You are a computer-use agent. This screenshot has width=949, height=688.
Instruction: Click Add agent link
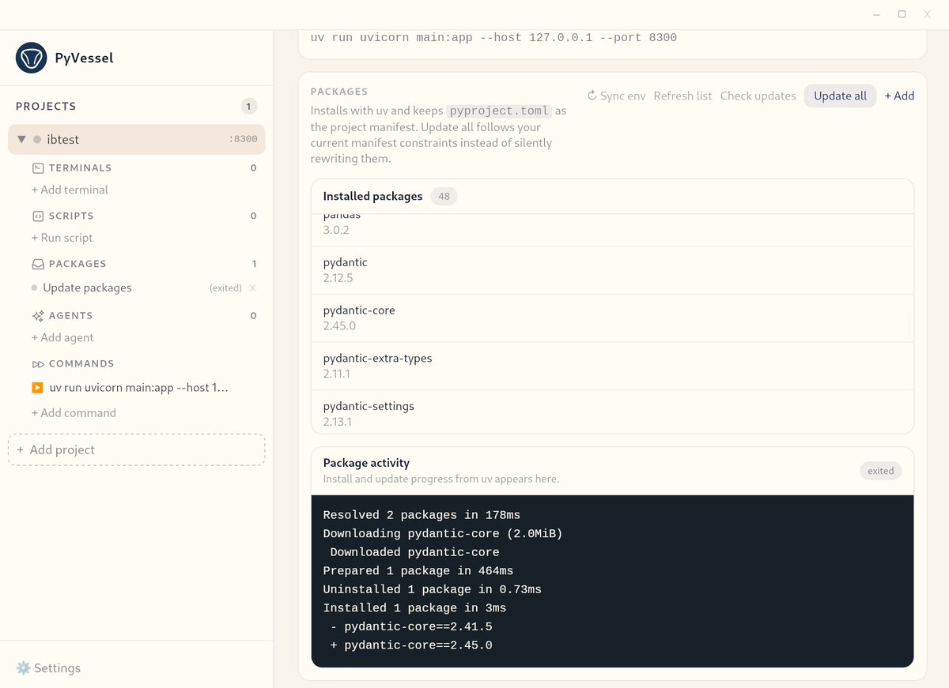click(62, 337)
